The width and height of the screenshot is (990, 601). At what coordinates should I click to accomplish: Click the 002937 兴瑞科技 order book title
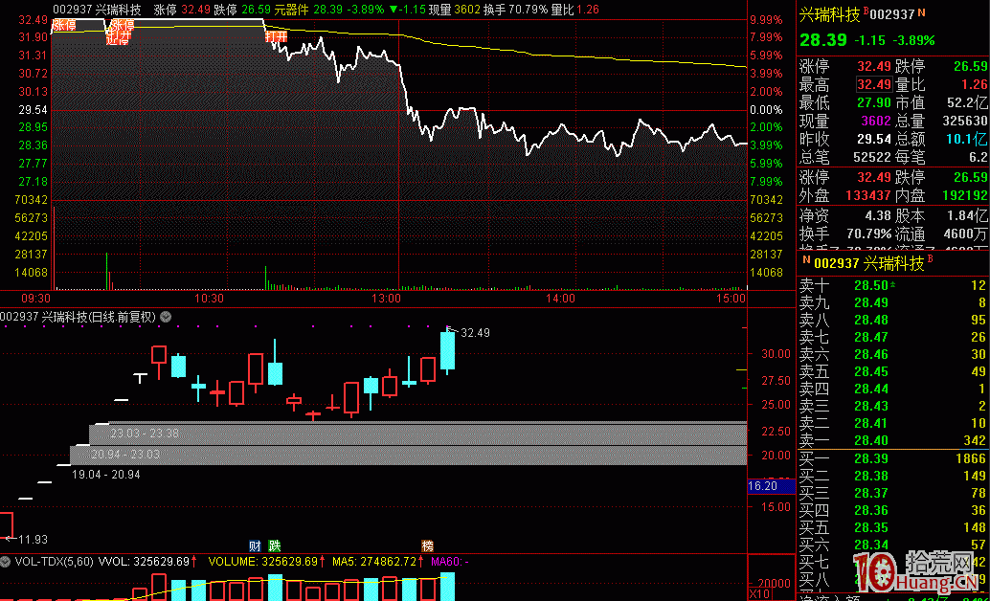[868, 263]
